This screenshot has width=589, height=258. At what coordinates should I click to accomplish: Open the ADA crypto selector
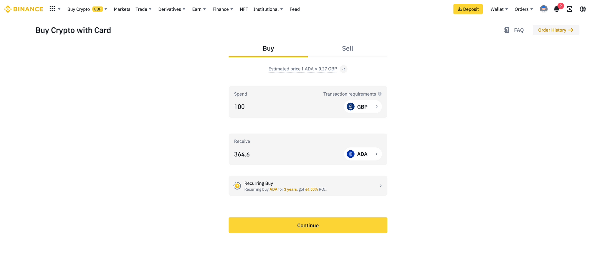click(363, 154)
